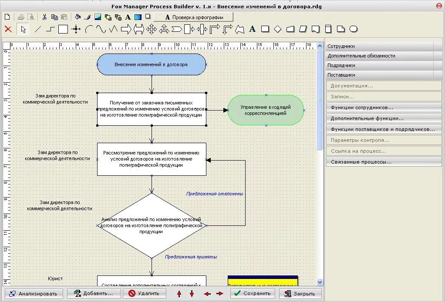Select the zigzag polyline tool
445x302 pixels.
(113, 29)
